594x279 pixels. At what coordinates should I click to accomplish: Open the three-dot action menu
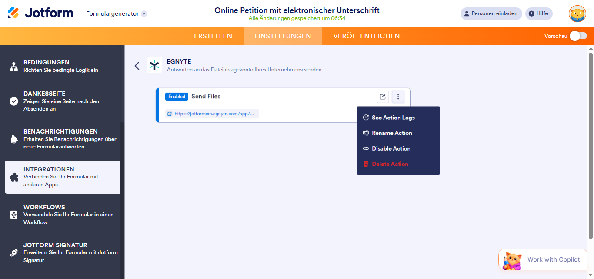pos(398,97)
